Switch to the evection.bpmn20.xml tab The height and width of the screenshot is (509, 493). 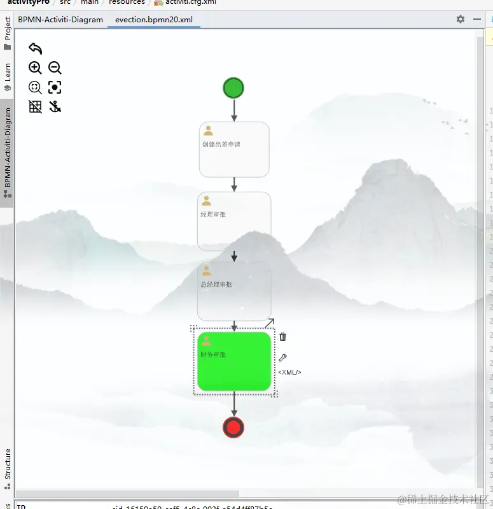154,20
